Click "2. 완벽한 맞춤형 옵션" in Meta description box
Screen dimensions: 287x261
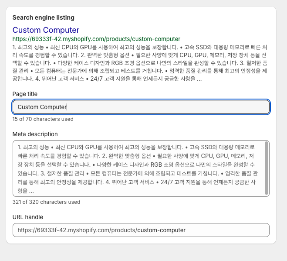(127, 155)
